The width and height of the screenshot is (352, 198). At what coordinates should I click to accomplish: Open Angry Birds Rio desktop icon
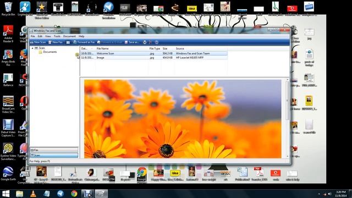(x=8, y=58)
